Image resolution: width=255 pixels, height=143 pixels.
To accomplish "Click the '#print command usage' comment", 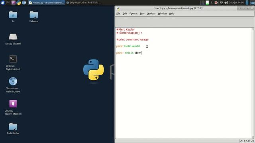I will click(x=132, y=39).
